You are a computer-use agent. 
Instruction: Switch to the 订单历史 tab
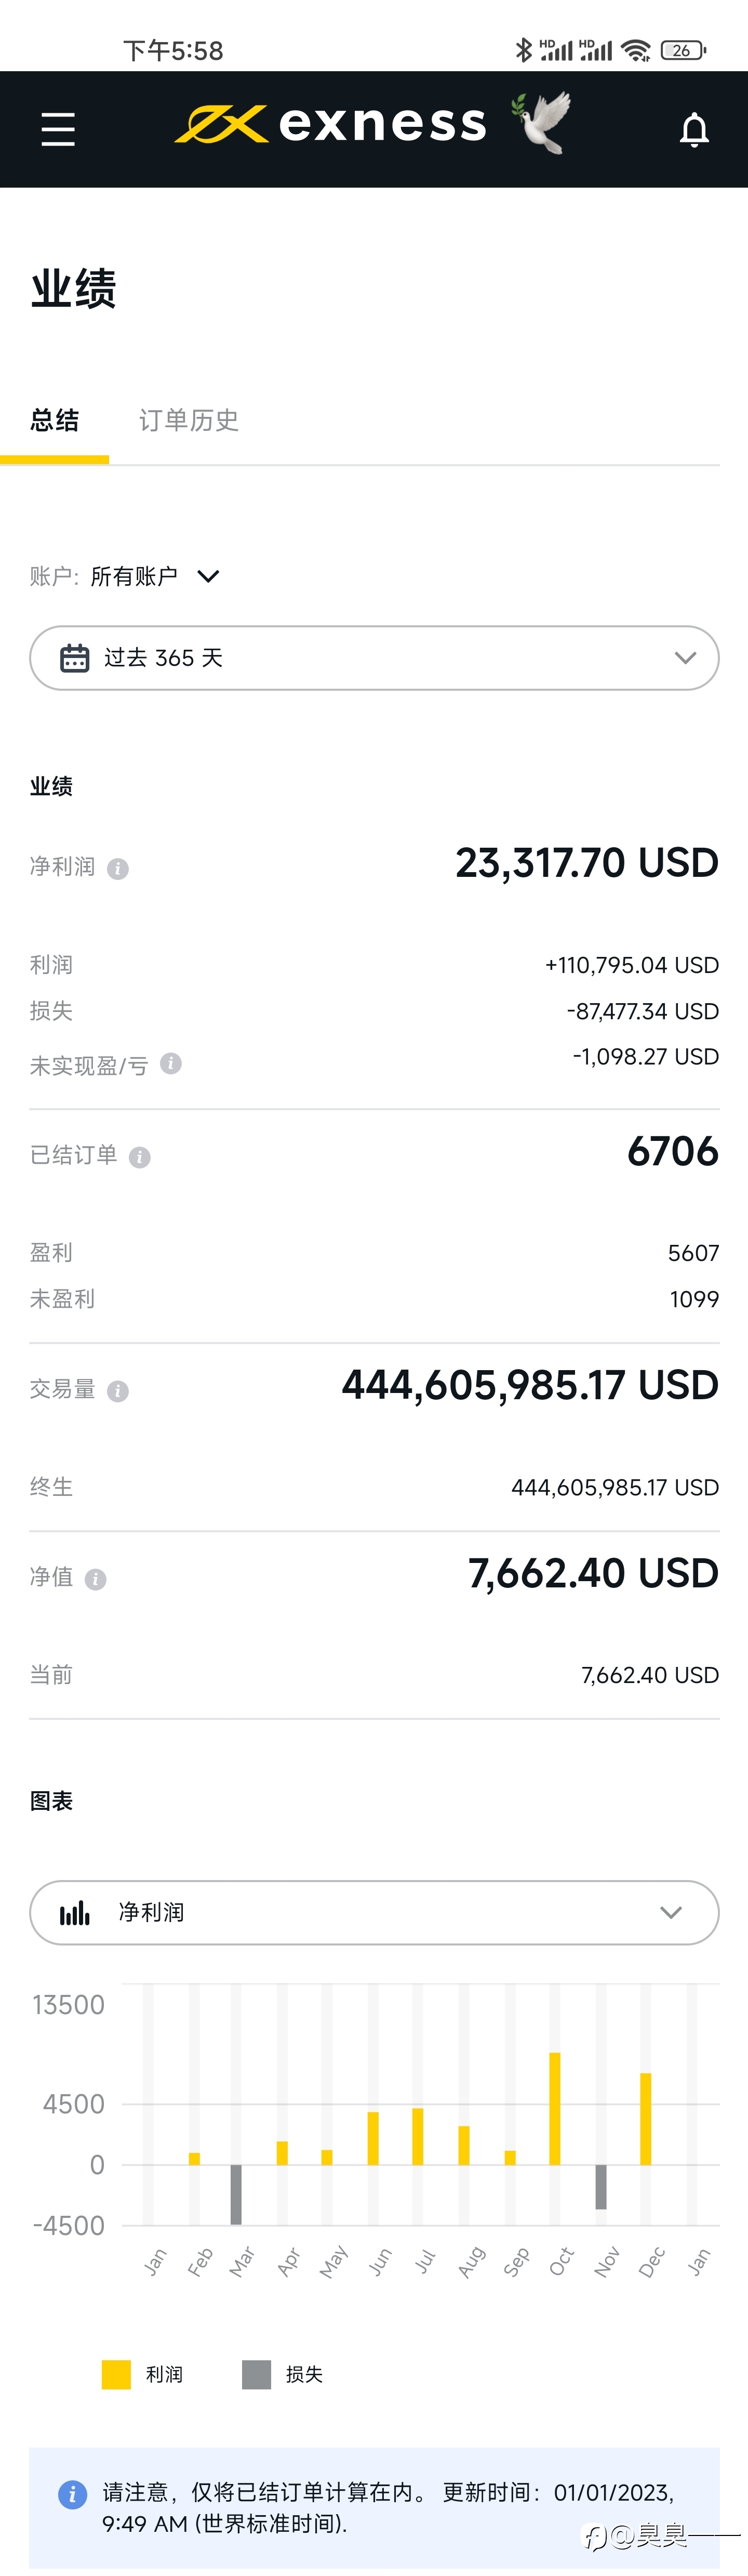pyautogui.click(x=189, y=420)
